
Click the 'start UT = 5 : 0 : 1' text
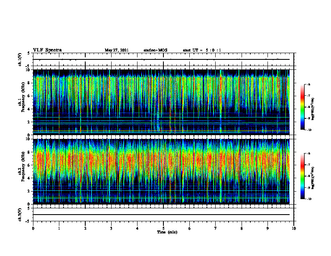click(x=202, y=50)
